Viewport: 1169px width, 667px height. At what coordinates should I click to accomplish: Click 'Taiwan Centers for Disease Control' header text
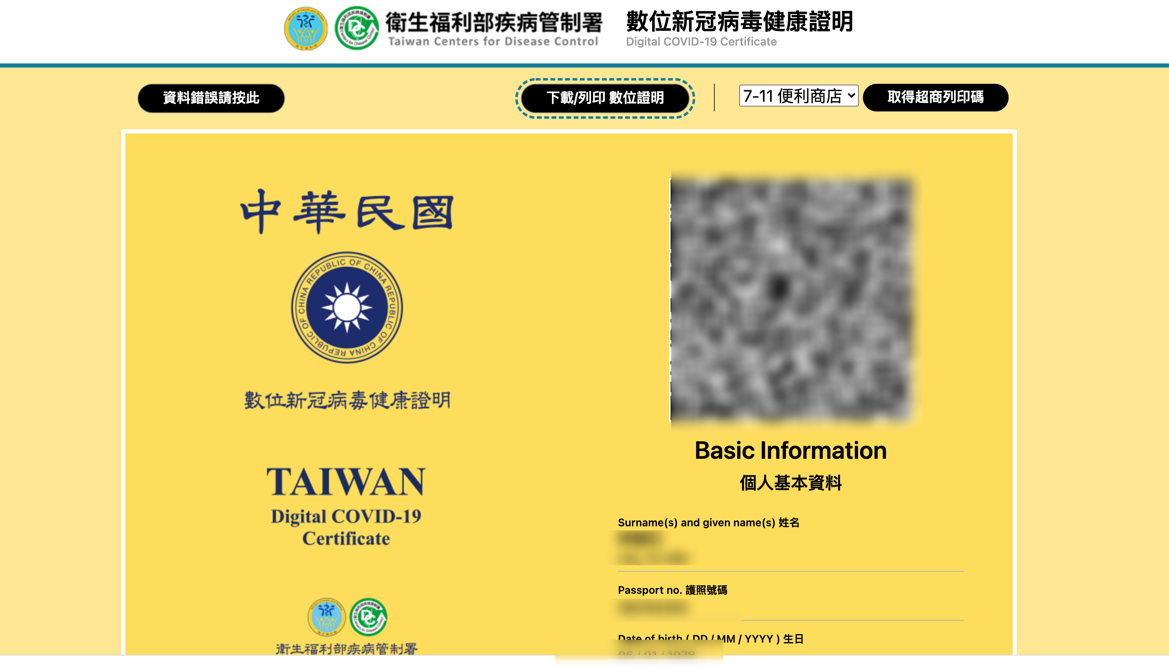coord(493,41)
